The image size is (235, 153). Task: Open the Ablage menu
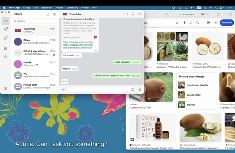pyautogui.click(x=27, y=8)
